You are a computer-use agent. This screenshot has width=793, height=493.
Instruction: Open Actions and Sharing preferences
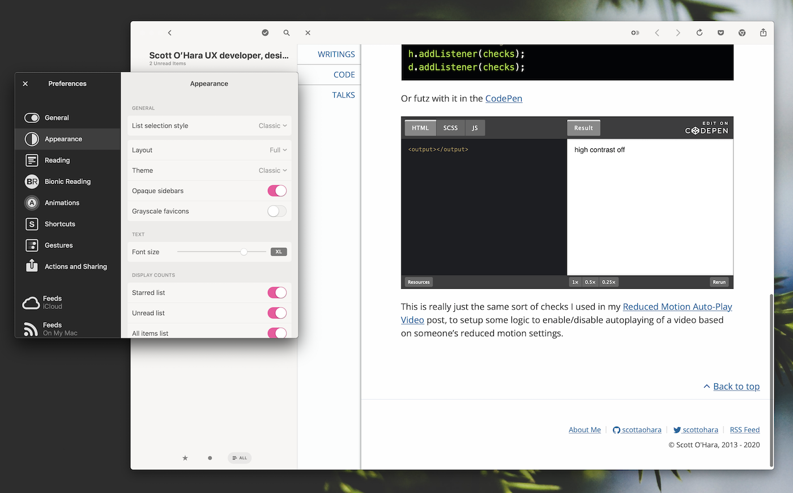tap(67, 267)
